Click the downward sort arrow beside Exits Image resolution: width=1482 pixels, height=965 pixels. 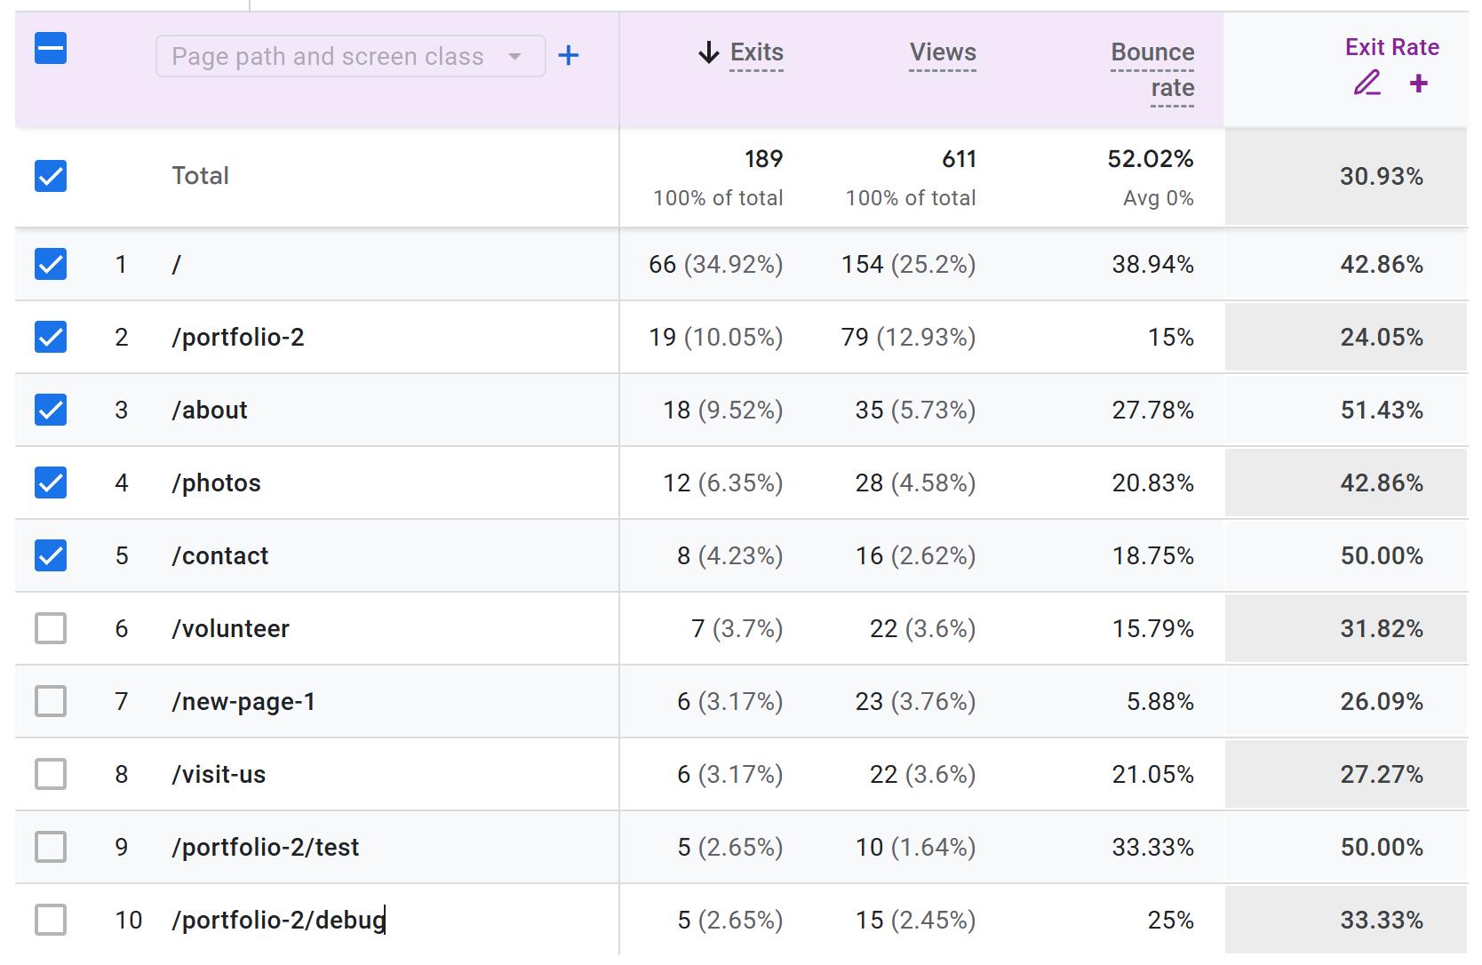point(707,53)
